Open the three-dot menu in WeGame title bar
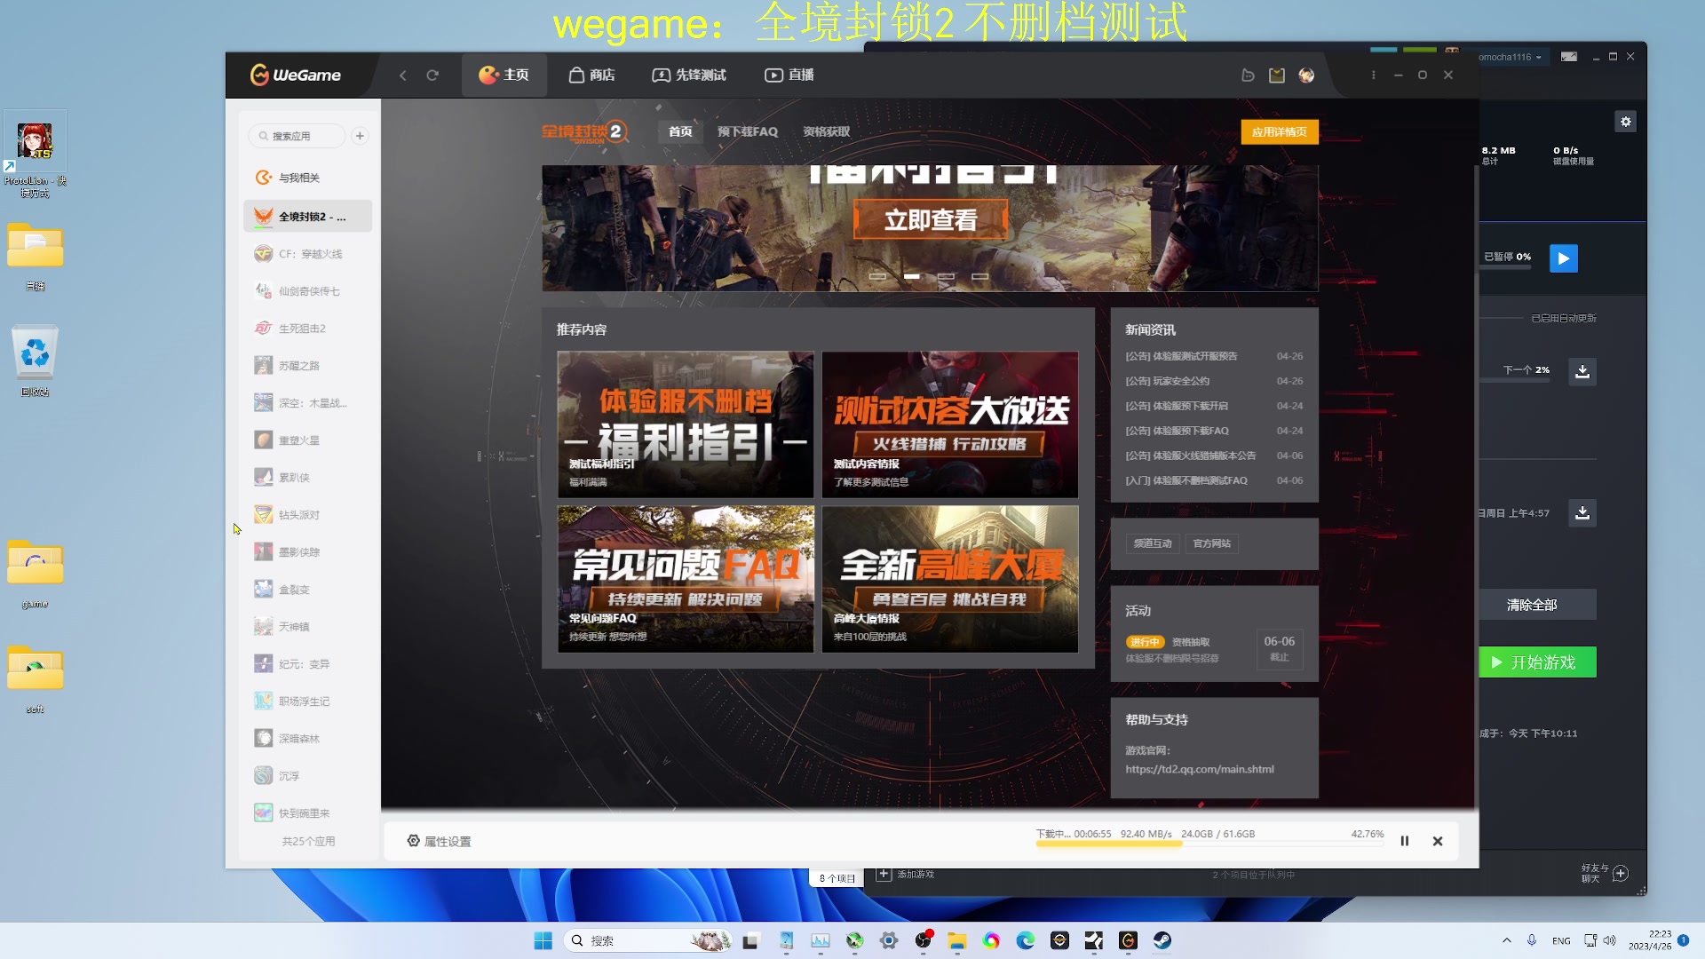 pyautogui.click(x=1374, y=75)
